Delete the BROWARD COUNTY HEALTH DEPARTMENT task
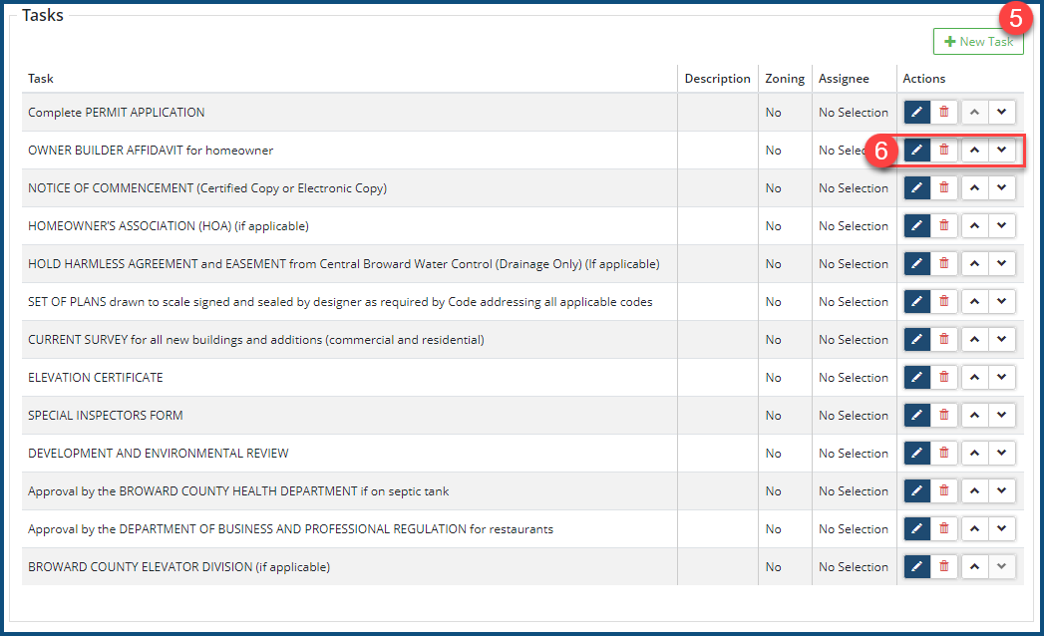 pos(944,491)
